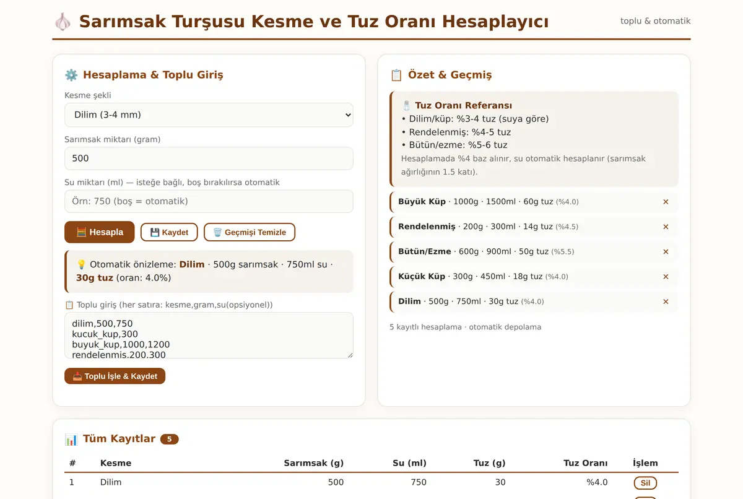Click the Sarımsak (g) column header
Screen dimensions: 743x499
coord(314,463)
